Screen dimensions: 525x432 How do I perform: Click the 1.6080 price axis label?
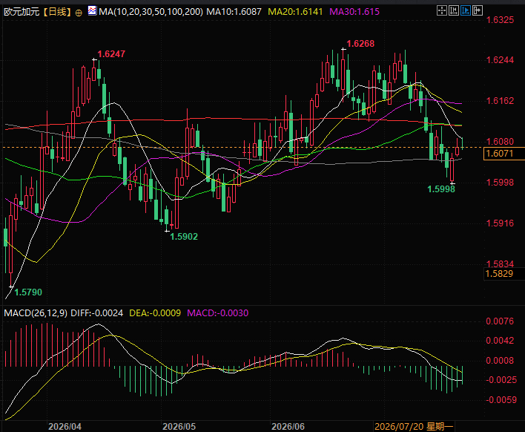tap(500, 142)
